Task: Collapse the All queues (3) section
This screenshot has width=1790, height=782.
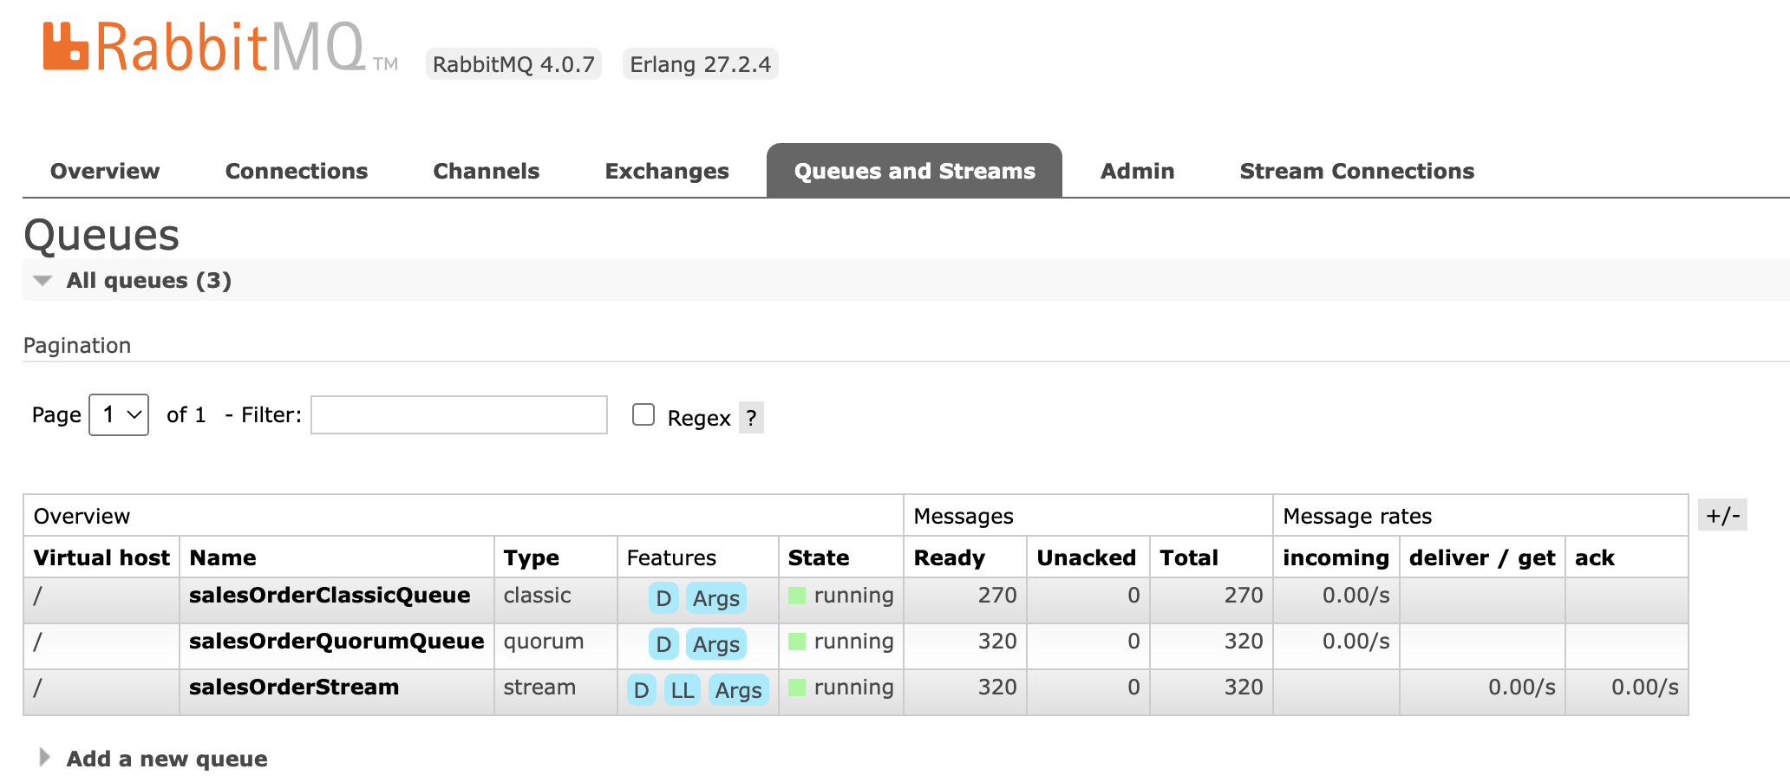Action: [x=148, y=280]
